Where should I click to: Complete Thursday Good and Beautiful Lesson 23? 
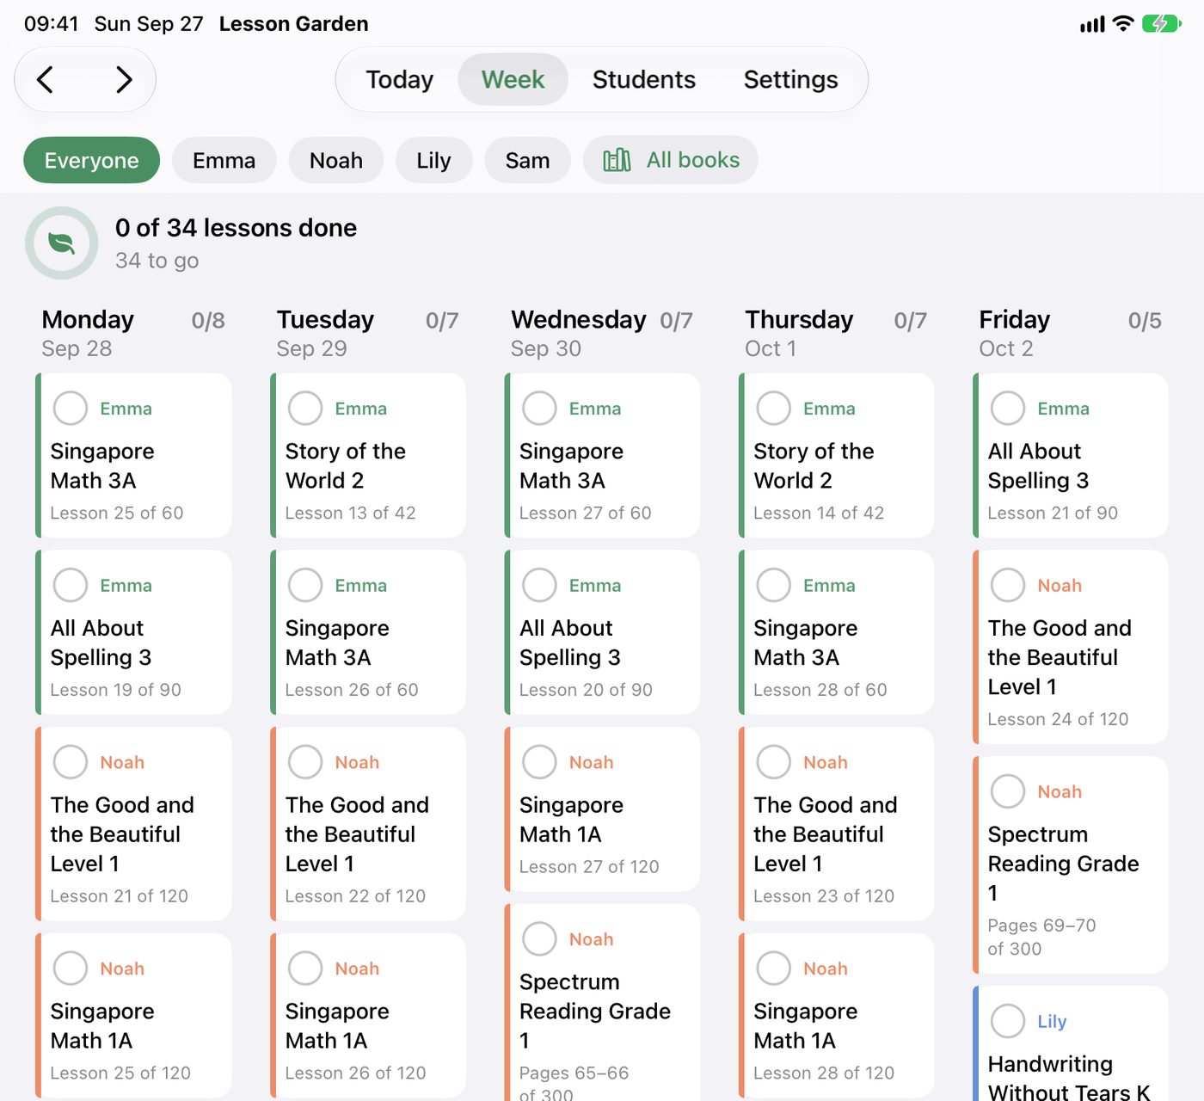(x=773, y=762)
